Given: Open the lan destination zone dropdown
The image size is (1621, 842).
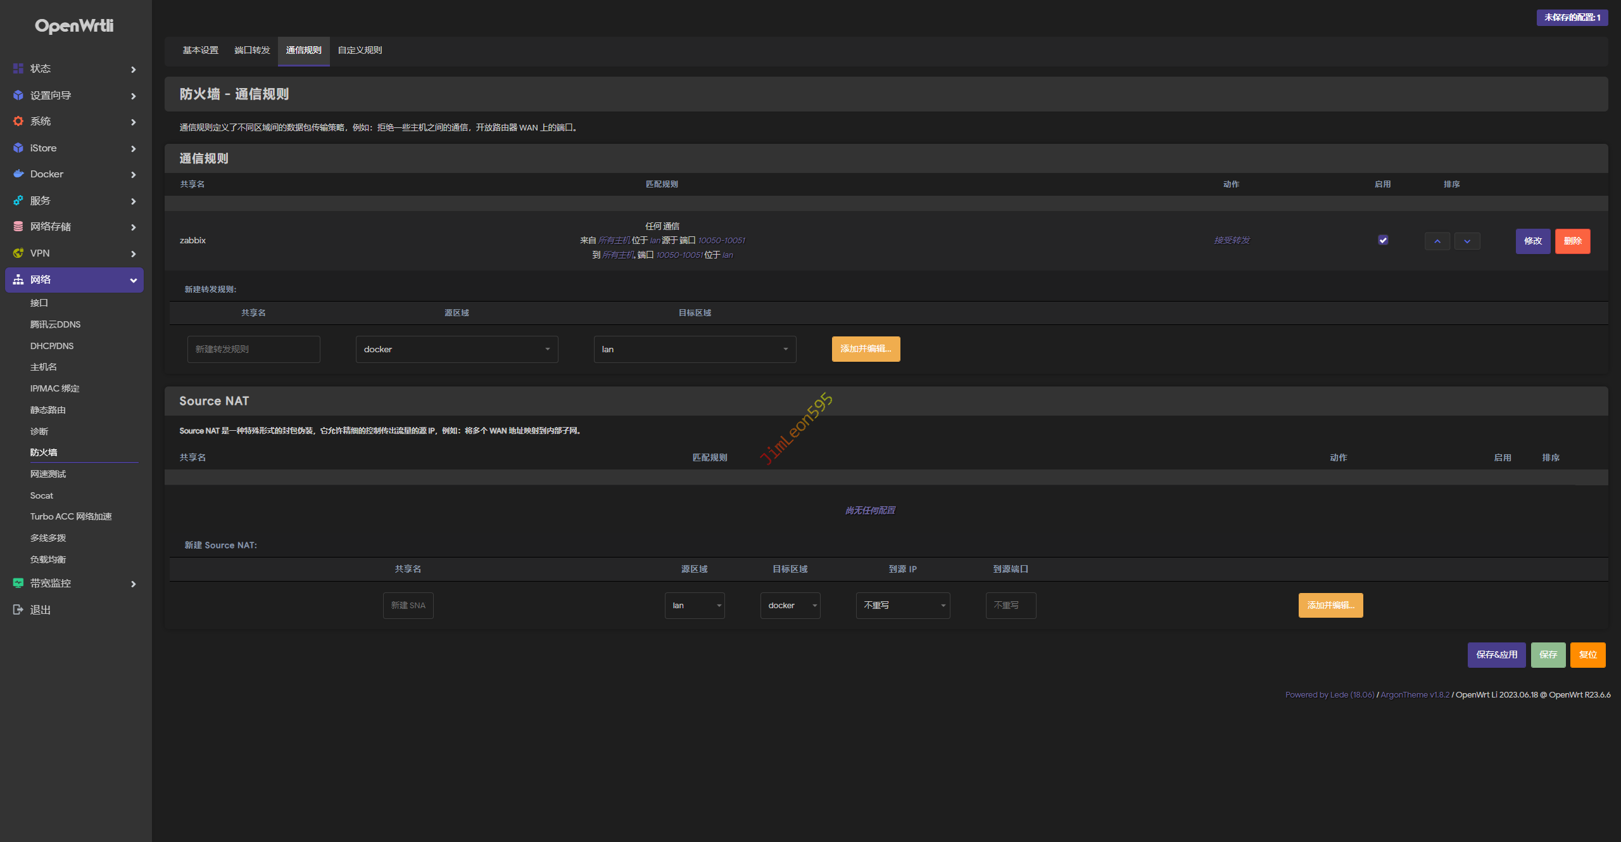Looking at the screenshot, I should tap(695, 349).
